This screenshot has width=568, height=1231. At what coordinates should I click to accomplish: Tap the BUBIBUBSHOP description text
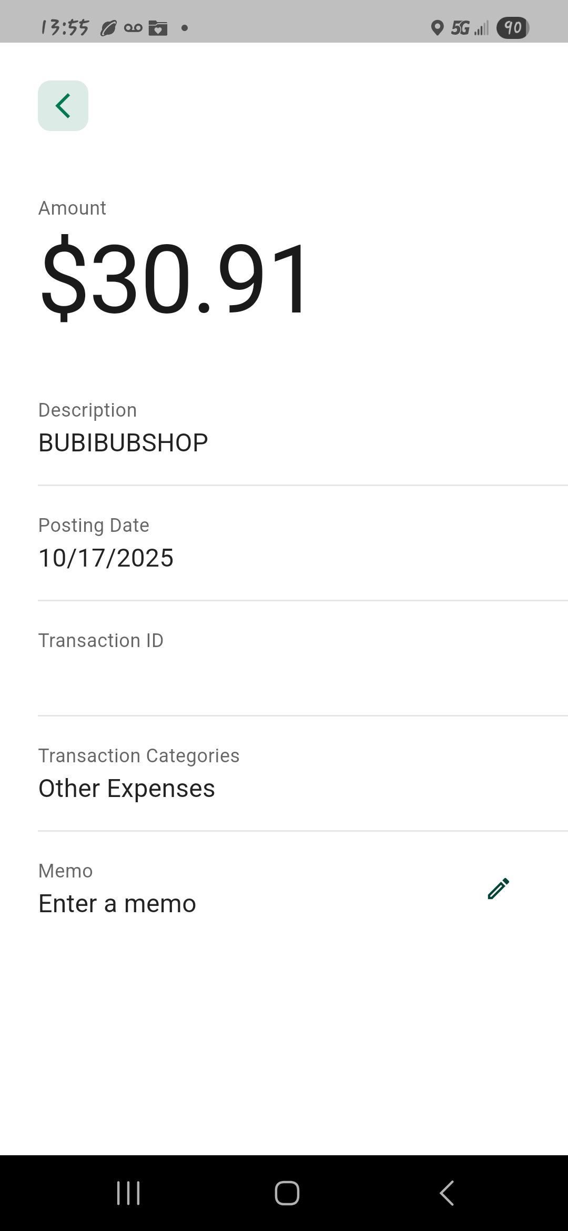(123, 443)
